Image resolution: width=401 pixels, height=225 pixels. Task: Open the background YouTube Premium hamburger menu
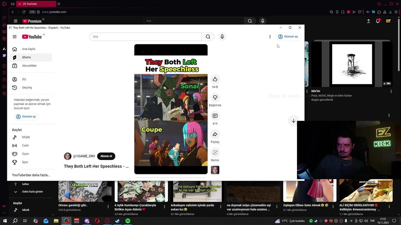pos(15,21)
